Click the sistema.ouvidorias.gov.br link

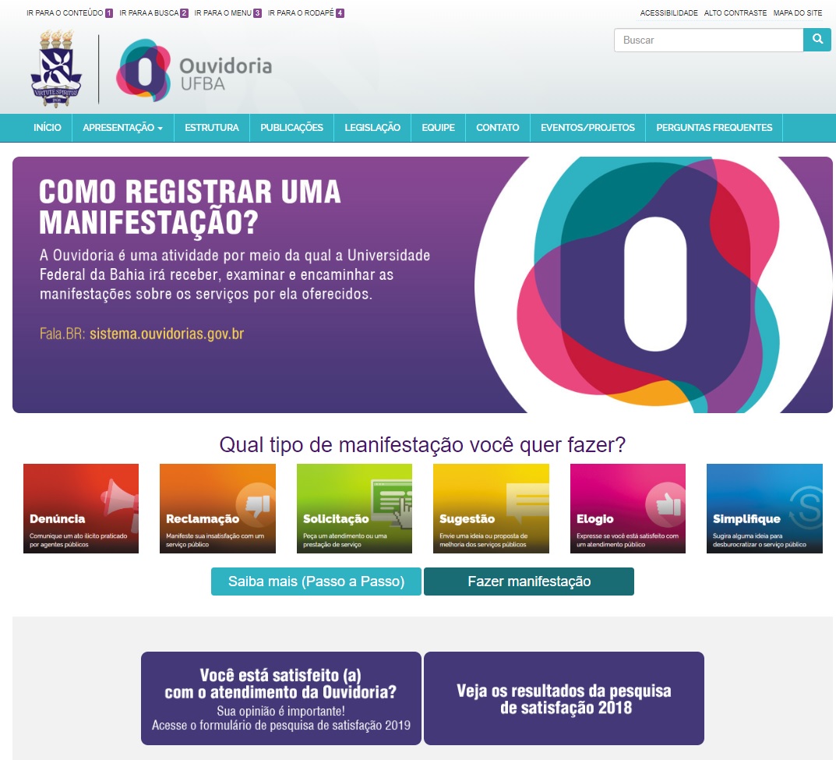(167, 334)
